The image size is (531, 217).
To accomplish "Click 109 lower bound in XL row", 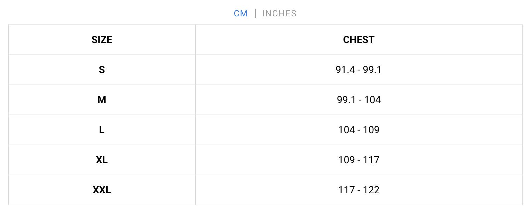I will click(x=347, y=160).
